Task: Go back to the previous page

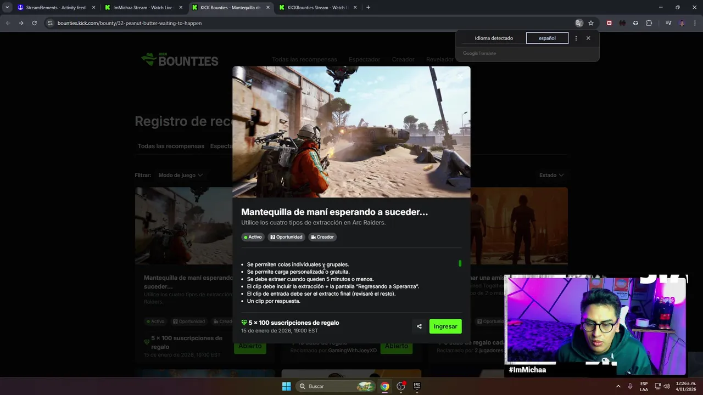Action: click(x=8, y=23)
